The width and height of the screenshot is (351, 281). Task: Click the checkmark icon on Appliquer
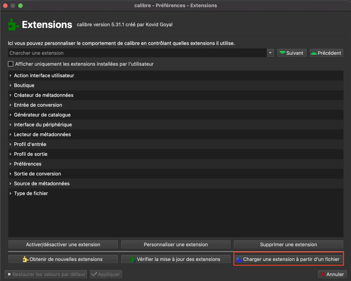pos(94,274)
